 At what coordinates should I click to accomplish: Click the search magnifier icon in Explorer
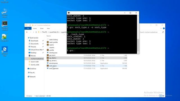pyautogui.click(x=163, y=32)
